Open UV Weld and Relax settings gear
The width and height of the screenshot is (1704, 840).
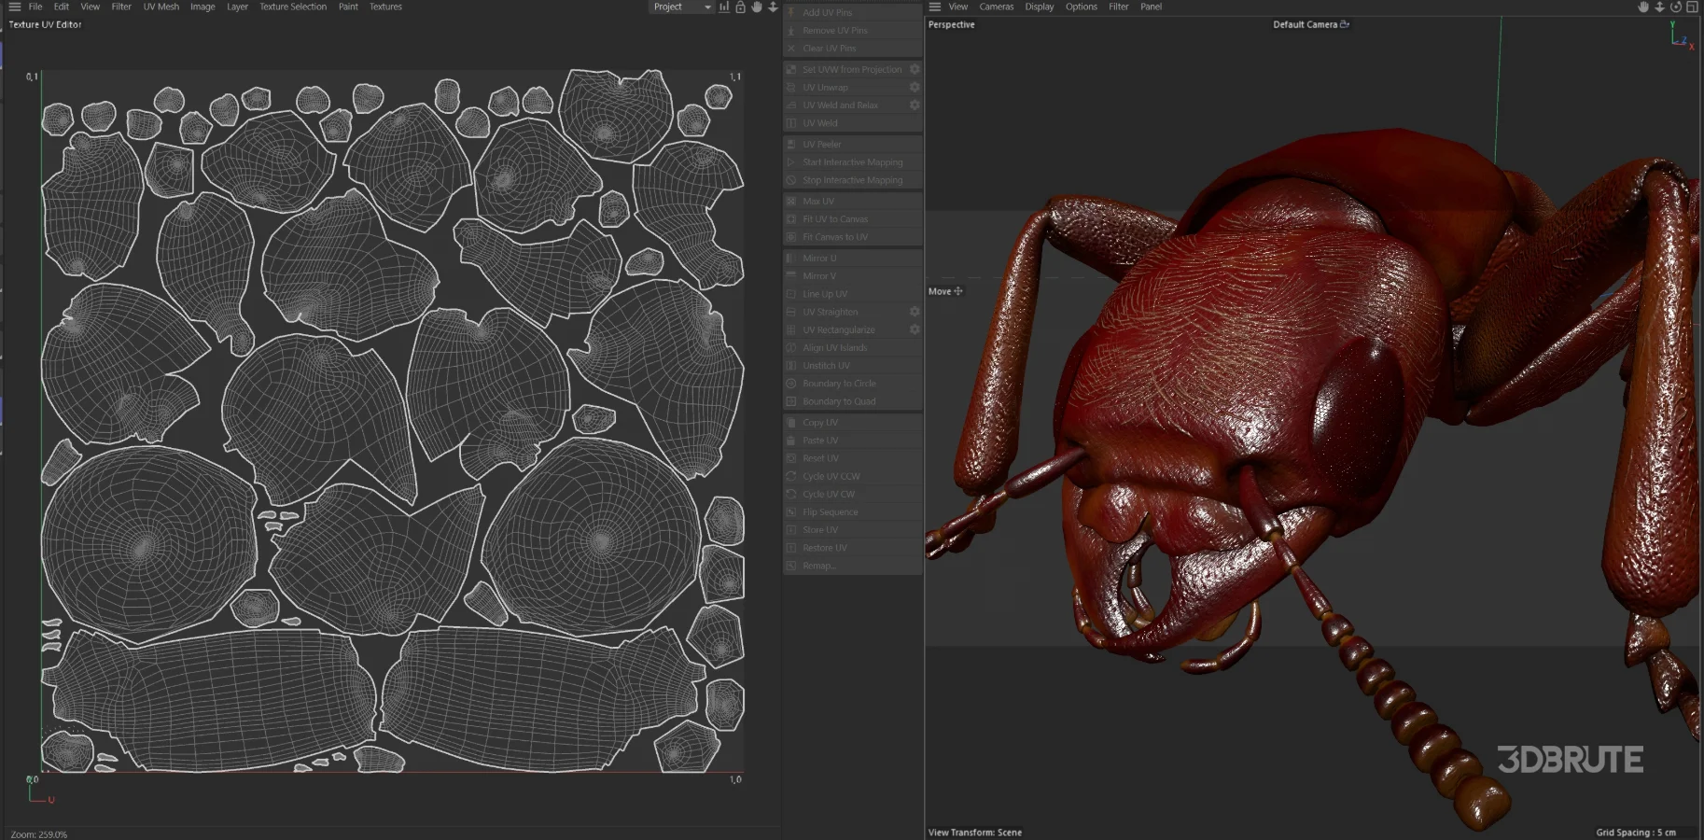pos(915,105)
